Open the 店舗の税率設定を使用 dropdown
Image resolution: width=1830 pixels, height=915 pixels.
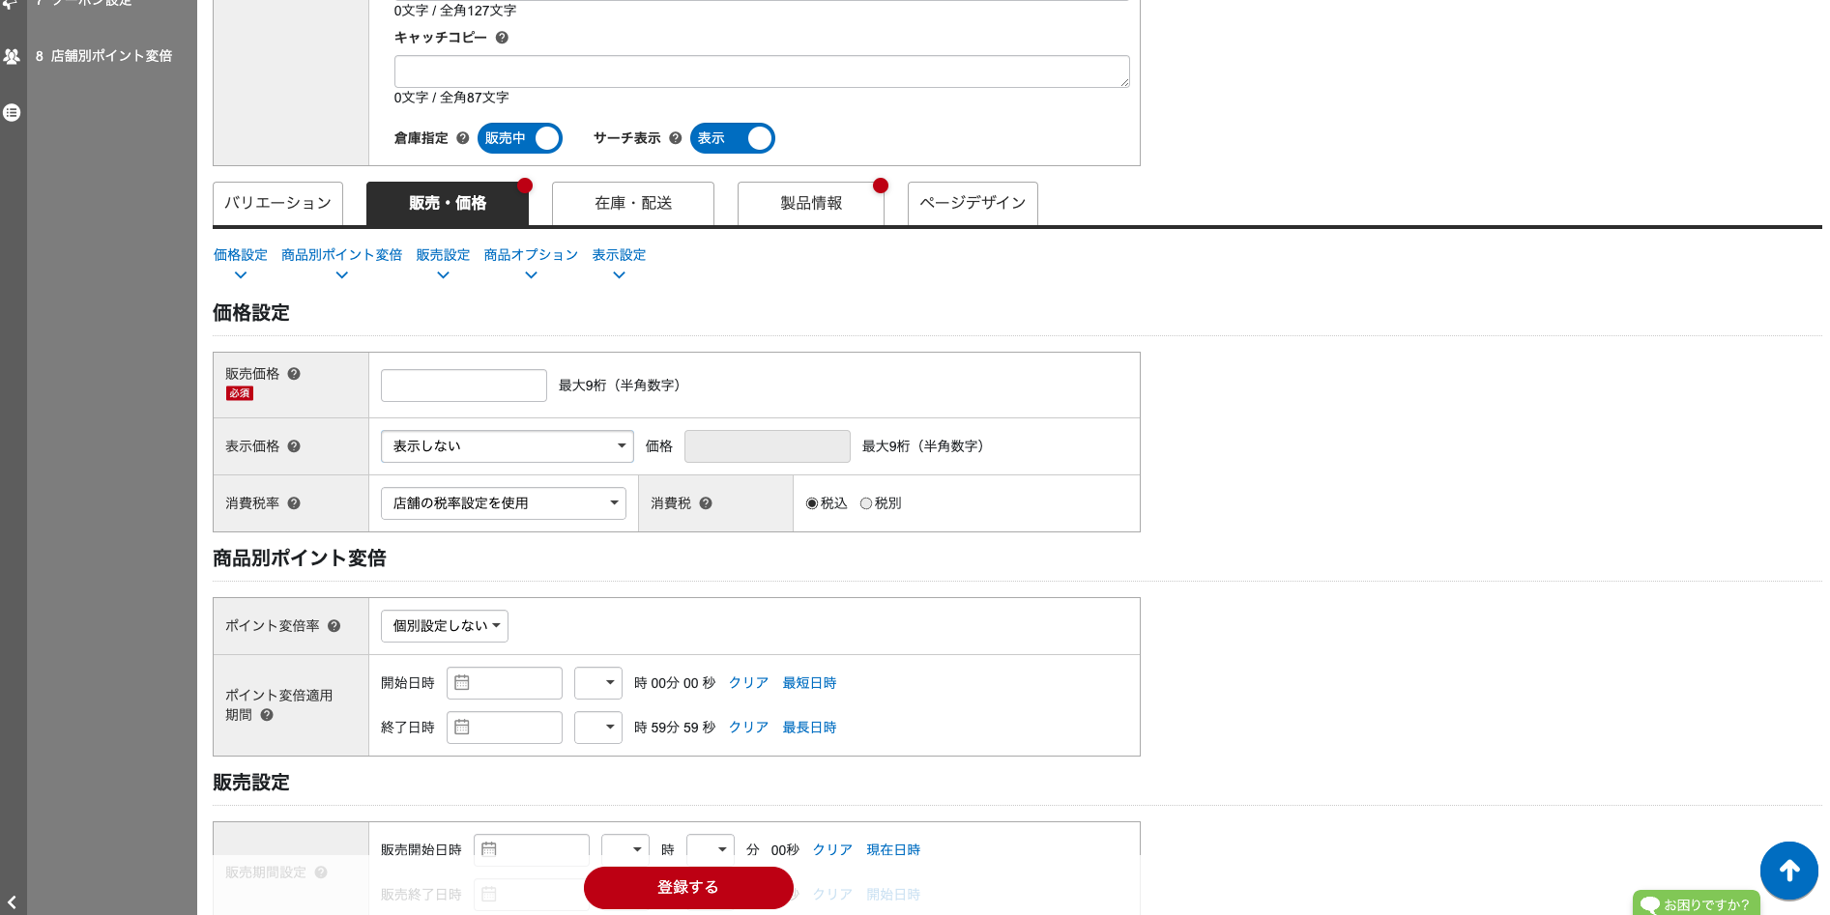tap(504, 502)
